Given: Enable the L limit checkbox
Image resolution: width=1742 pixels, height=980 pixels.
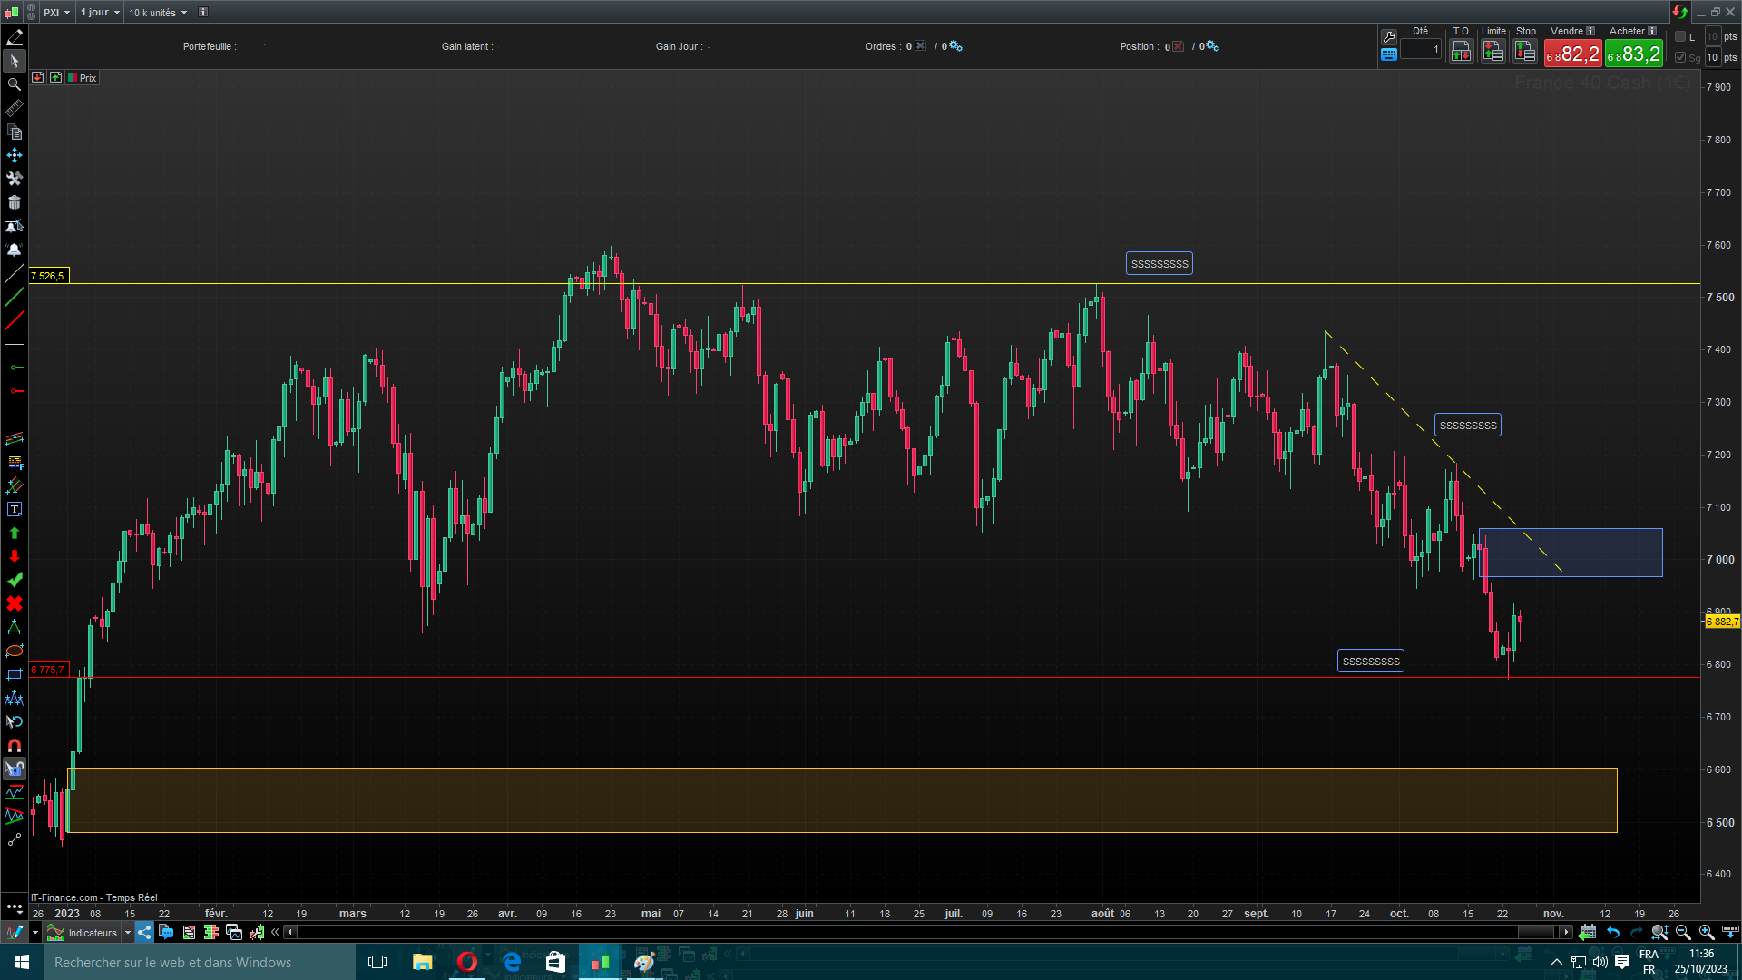Looking at the screenshot, I should 1680,37.
